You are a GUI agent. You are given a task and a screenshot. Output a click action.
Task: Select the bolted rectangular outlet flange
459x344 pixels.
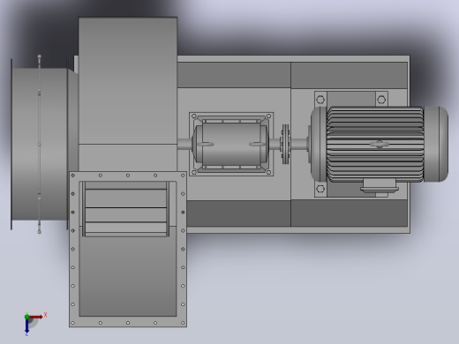click(128, 249)
